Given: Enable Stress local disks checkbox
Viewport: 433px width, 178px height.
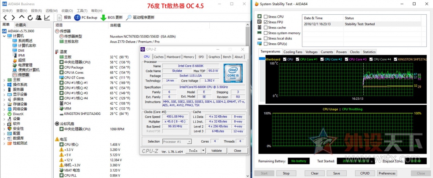Looking at the screenshot, I should (266, 38).
